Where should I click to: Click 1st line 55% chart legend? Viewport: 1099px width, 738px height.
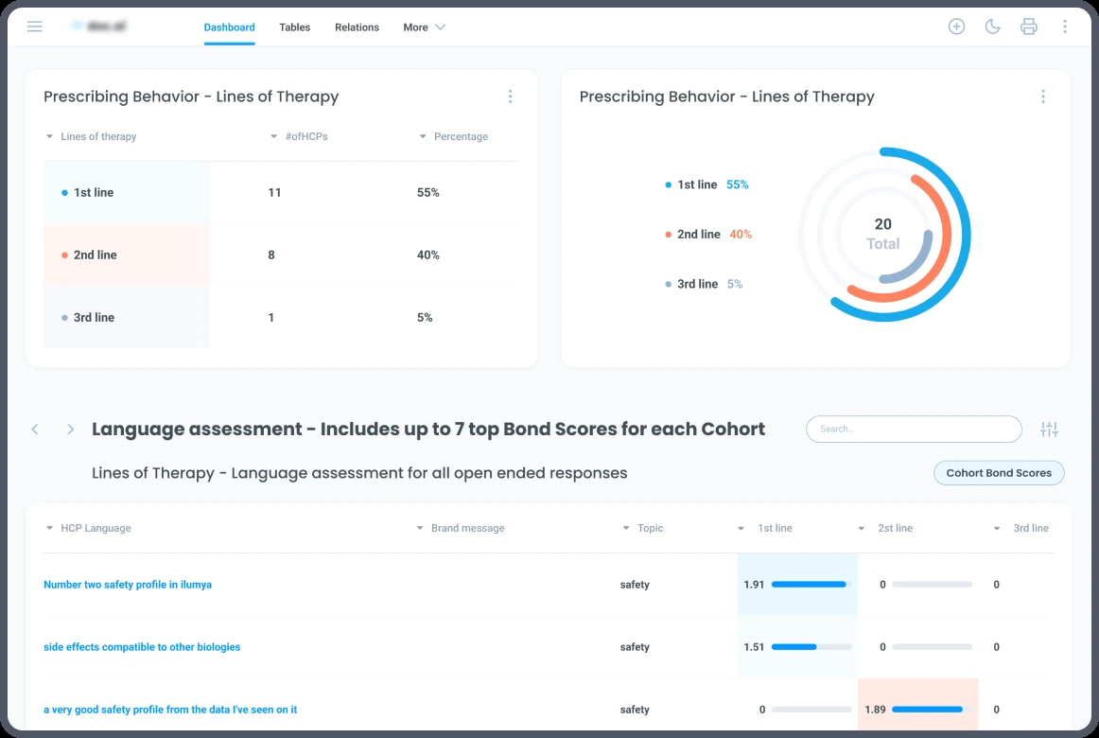[x=706, y=184]
